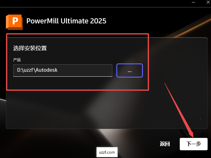Click the 选择安装位置 heading

point(30,48)
